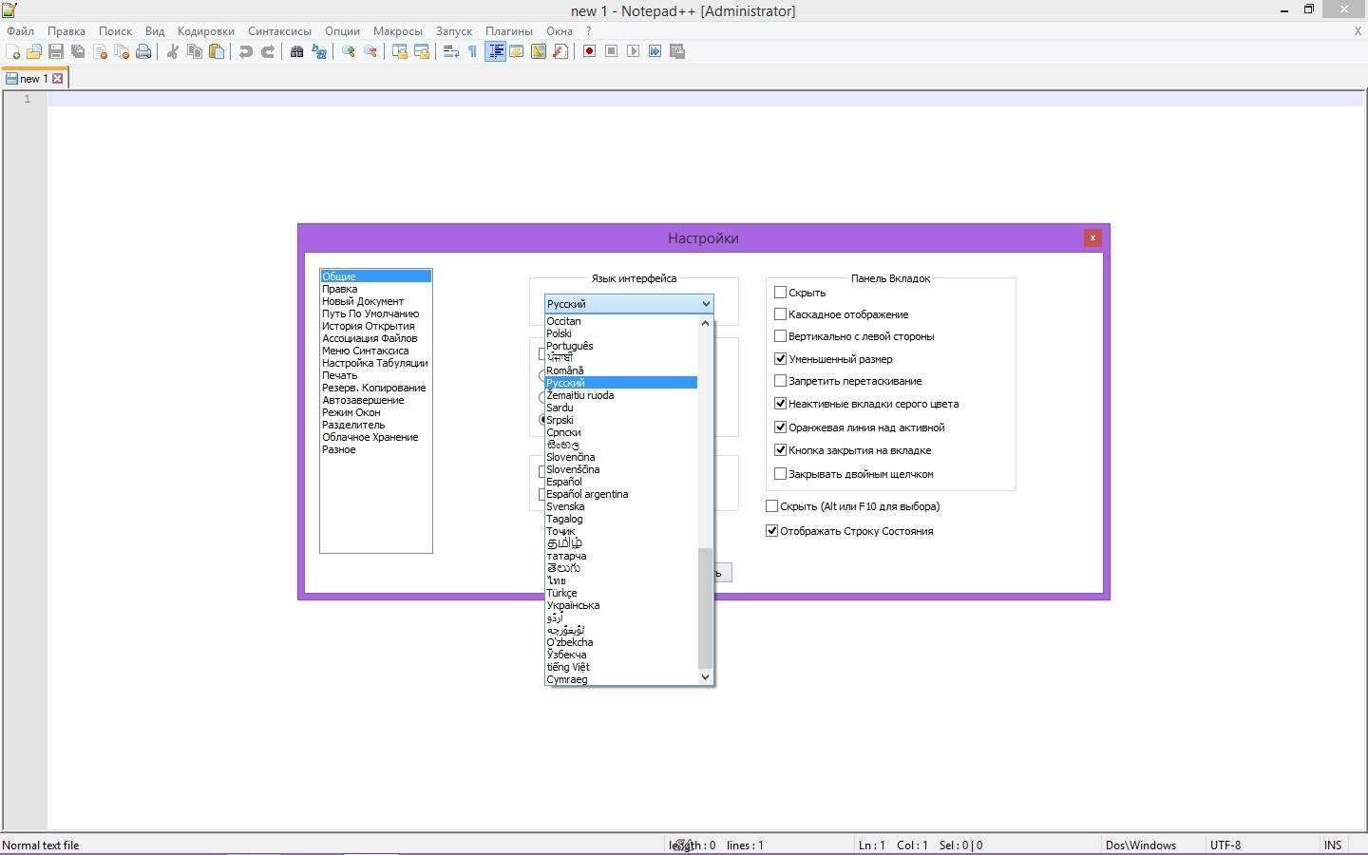Choose Українська from language list
1368x855 pixels.
pos(621,605)
